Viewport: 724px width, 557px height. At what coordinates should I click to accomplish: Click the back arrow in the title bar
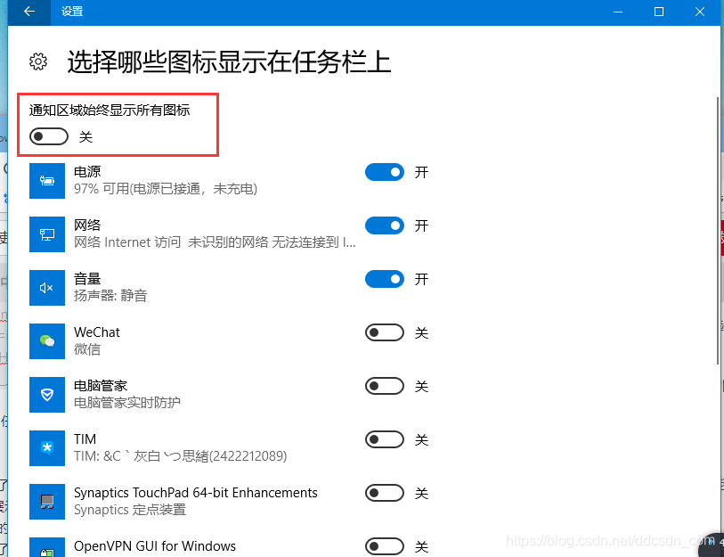pyautogui.click(x=29, y=12)
